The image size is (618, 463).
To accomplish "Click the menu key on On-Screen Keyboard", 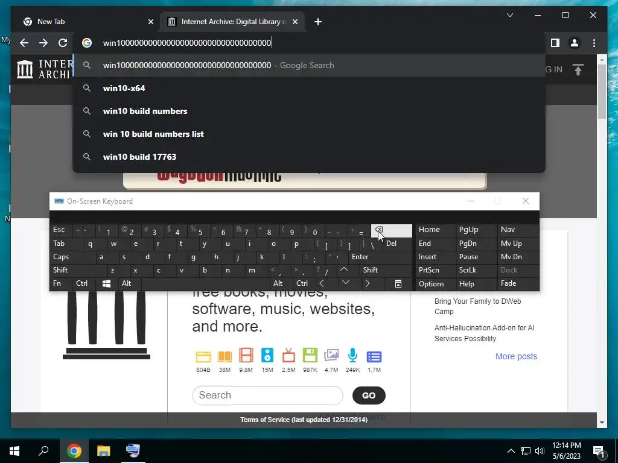I will pos(398,283).
